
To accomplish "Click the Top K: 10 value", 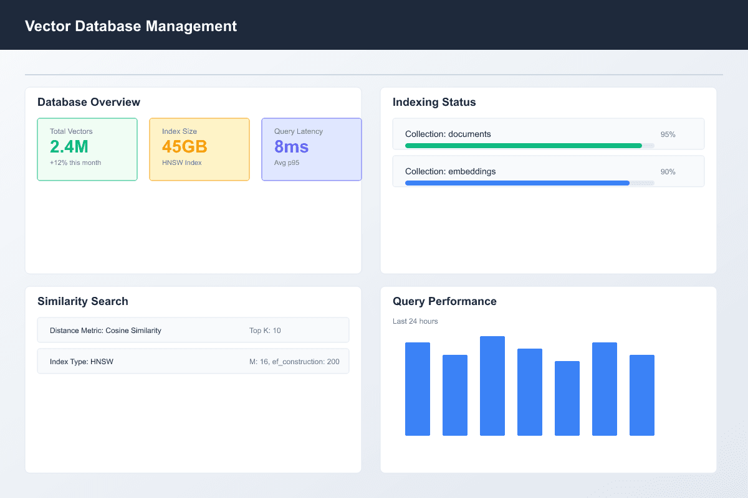I will 264,331.
